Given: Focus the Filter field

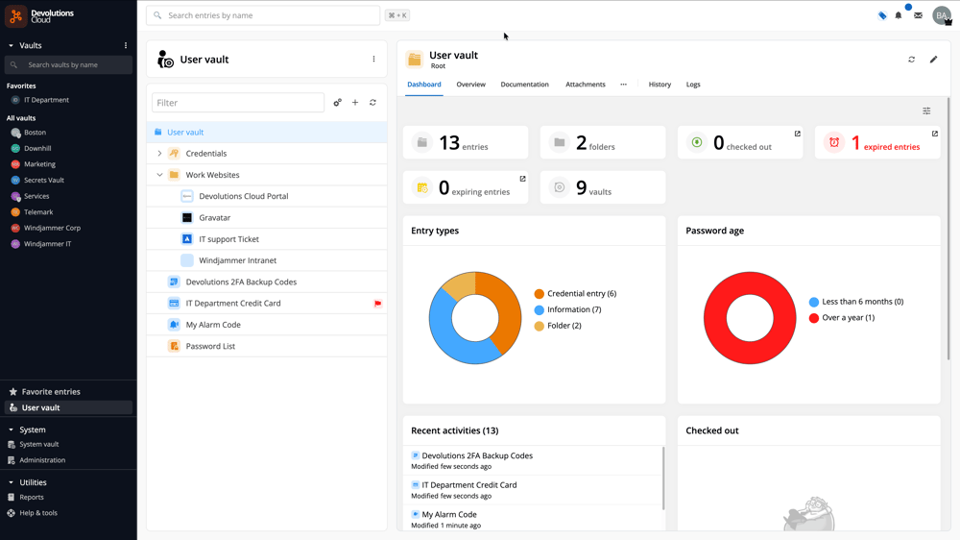Looking at the screenshot, I should coord(238,103).
